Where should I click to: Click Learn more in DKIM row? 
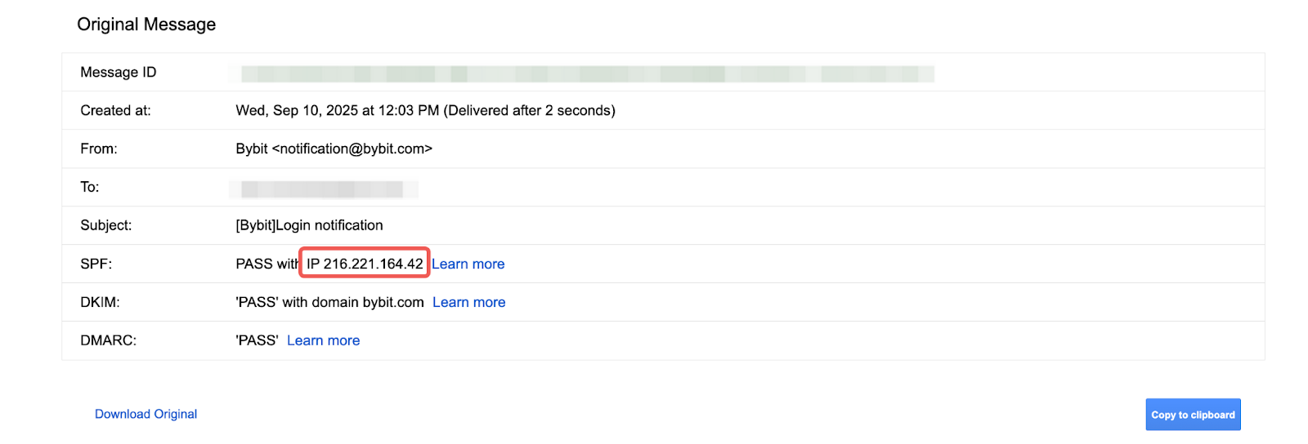[468, 302]
